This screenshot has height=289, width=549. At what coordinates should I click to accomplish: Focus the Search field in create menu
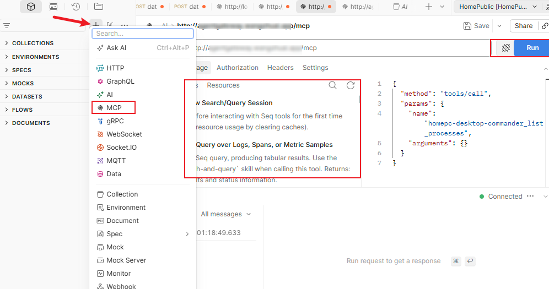point(143,34)
